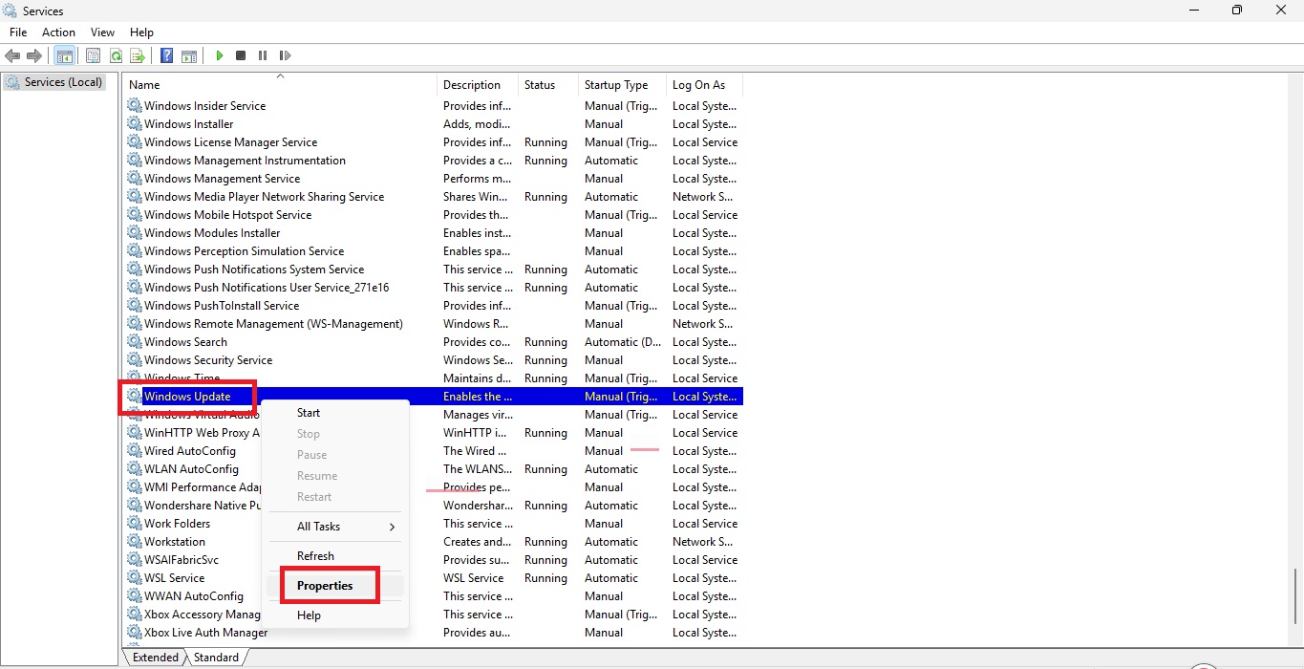Choose Help in the context menu
The image size is (1304, 669).
point(335,615)
